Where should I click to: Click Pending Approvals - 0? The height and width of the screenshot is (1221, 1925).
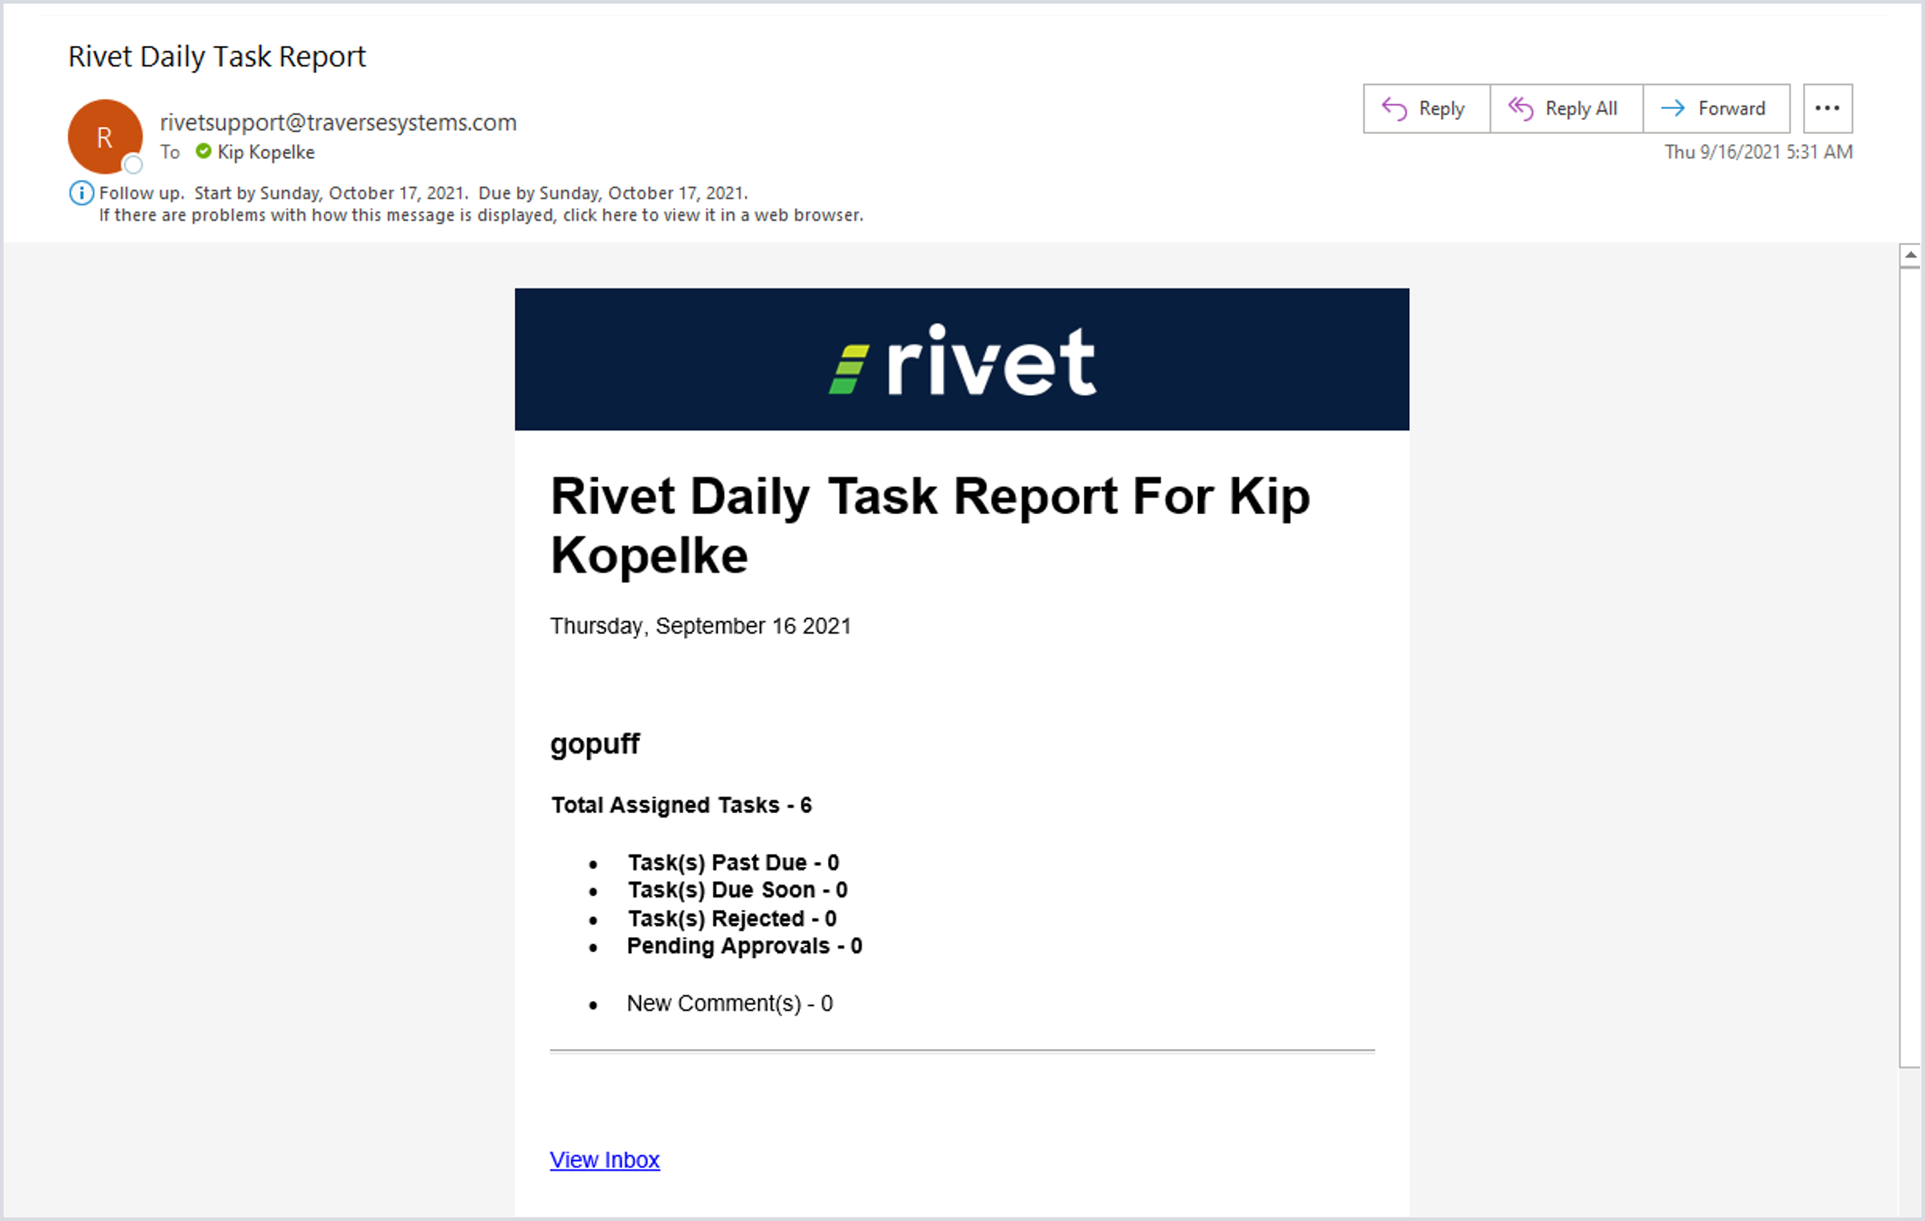[x=744, y=946]
